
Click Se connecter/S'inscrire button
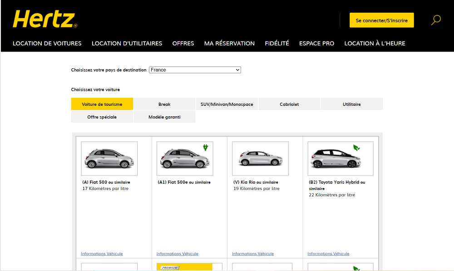click(382, 20)
